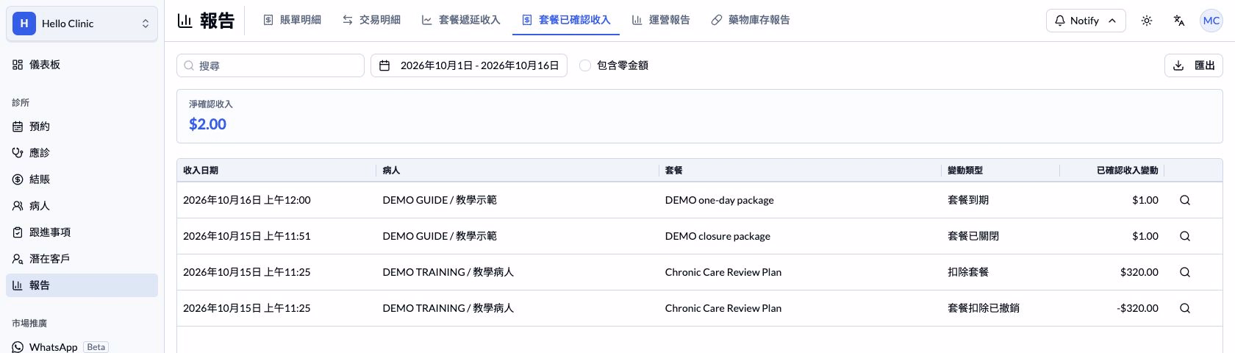Open language translation icon
This screenshot has height=353, width=1235.
1178,21
